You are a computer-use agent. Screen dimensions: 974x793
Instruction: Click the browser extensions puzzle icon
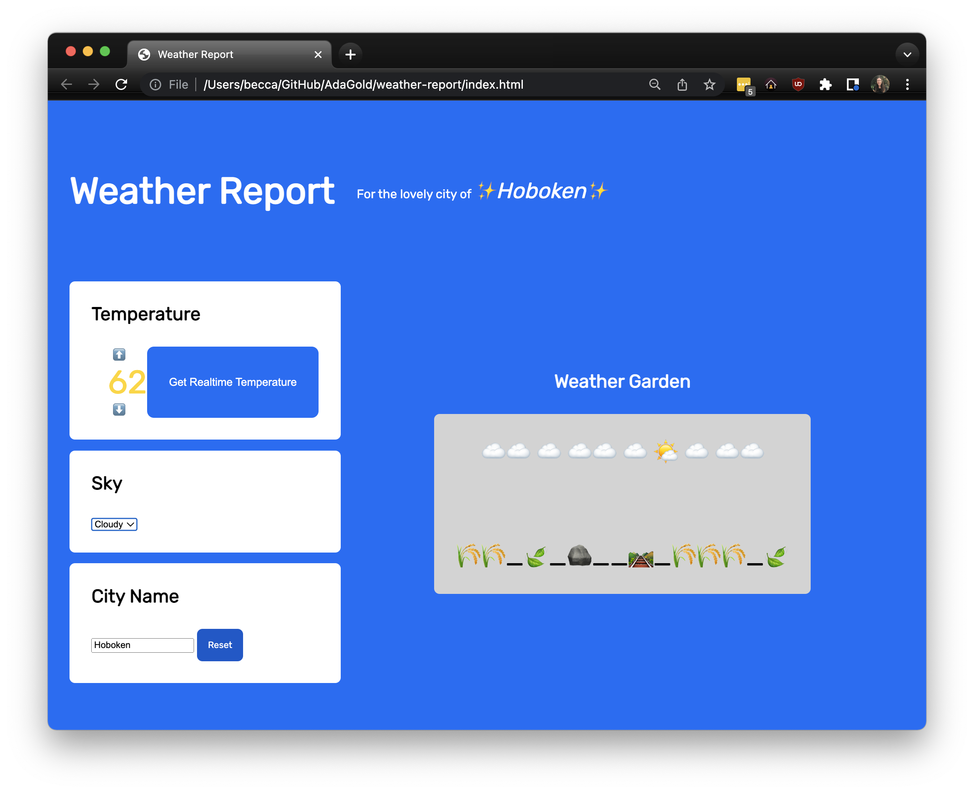pos(827,84)
